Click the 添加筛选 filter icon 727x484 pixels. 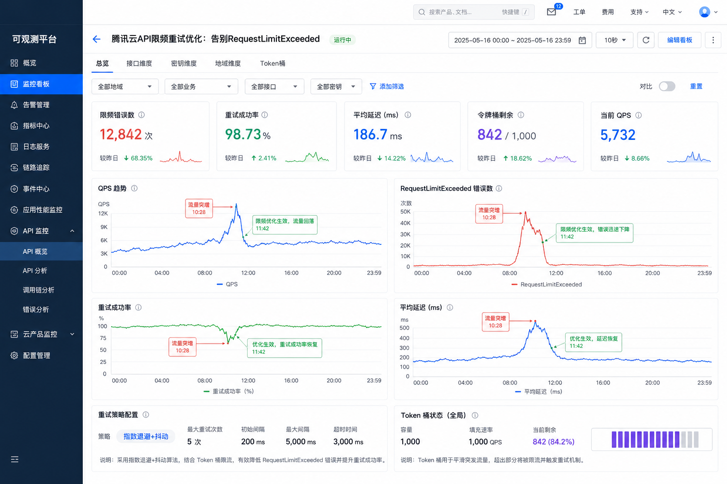(x=373, y=86)
